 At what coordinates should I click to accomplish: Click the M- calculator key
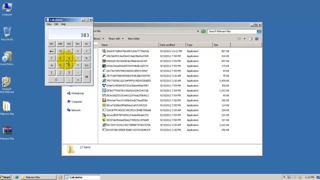[86, 44]
